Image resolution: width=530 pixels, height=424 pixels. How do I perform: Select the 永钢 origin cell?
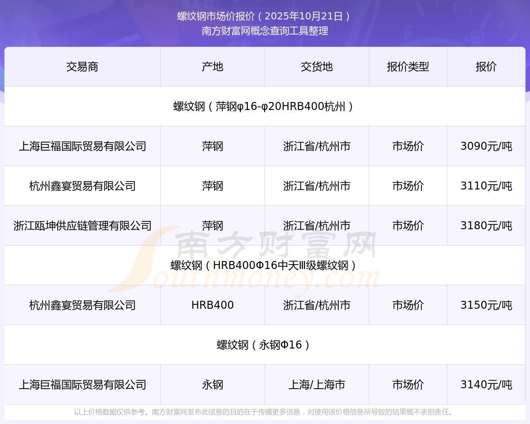tap(212, 385)
